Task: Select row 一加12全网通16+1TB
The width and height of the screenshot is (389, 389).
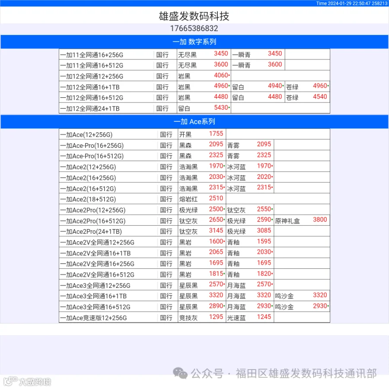Action: click(194, 87)
